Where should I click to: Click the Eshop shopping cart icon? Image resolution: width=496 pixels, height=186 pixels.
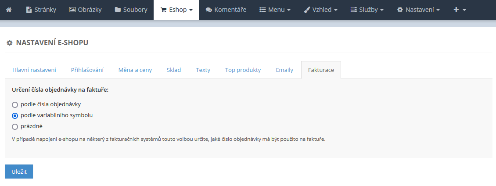(x=164, y=10)
